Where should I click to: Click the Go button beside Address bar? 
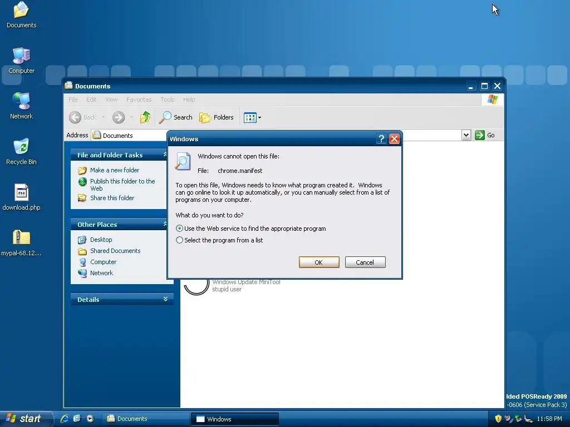[485, 135]
